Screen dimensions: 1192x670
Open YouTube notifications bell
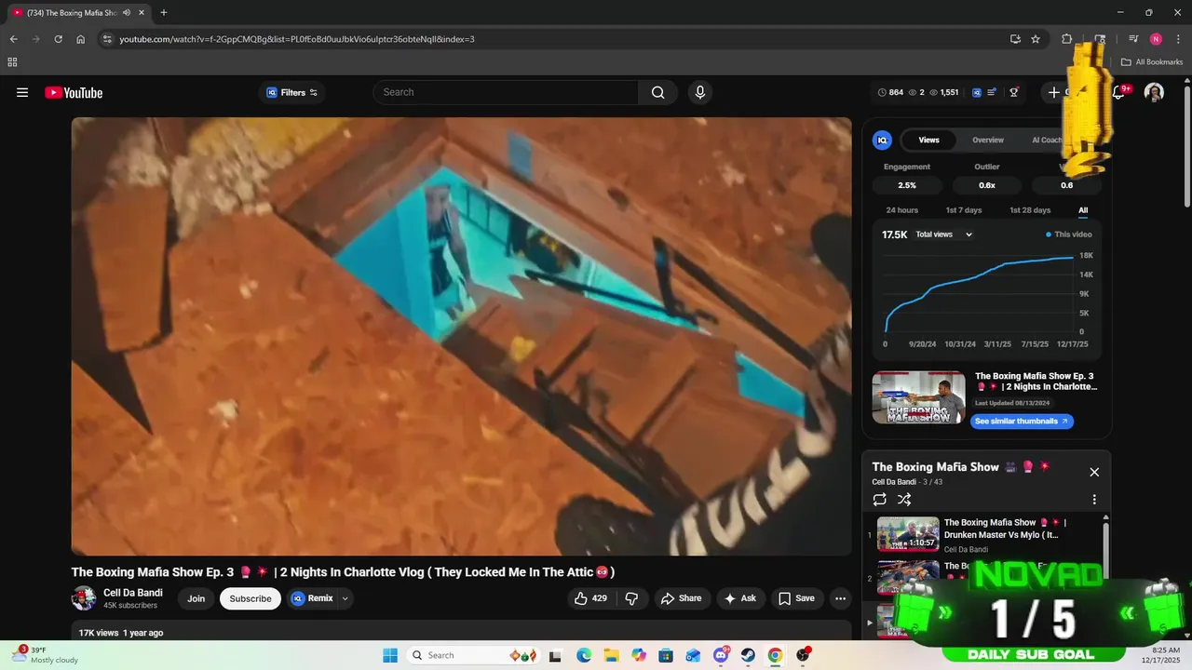click(x=1119, y=92)
